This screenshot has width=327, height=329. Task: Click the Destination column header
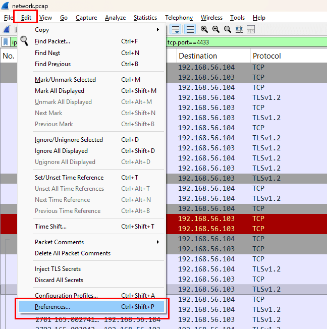tap(198, 56)
